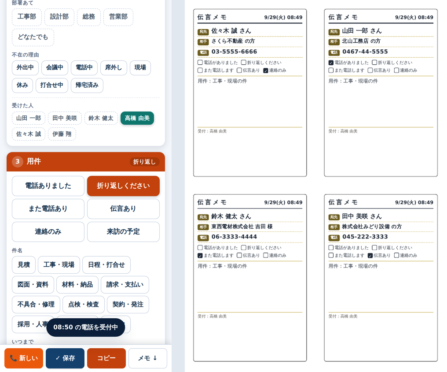This screenshot has width=447, height=372.
Task: Choose the 総務 department chip
Action: (x=89, y=17)
